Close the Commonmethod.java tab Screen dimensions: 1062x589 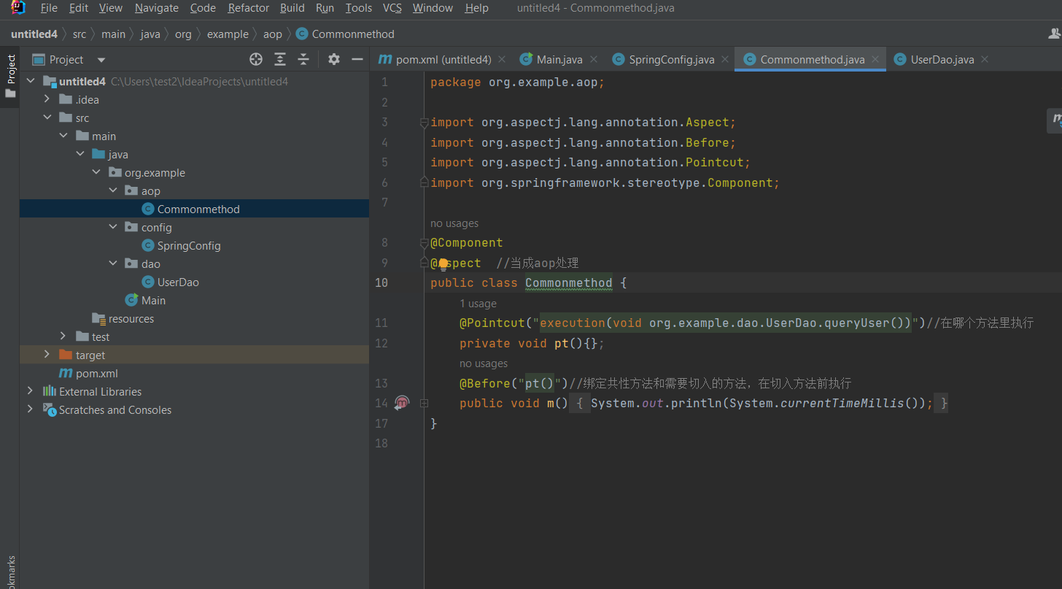pyautogui.click(x=875, y=59)
